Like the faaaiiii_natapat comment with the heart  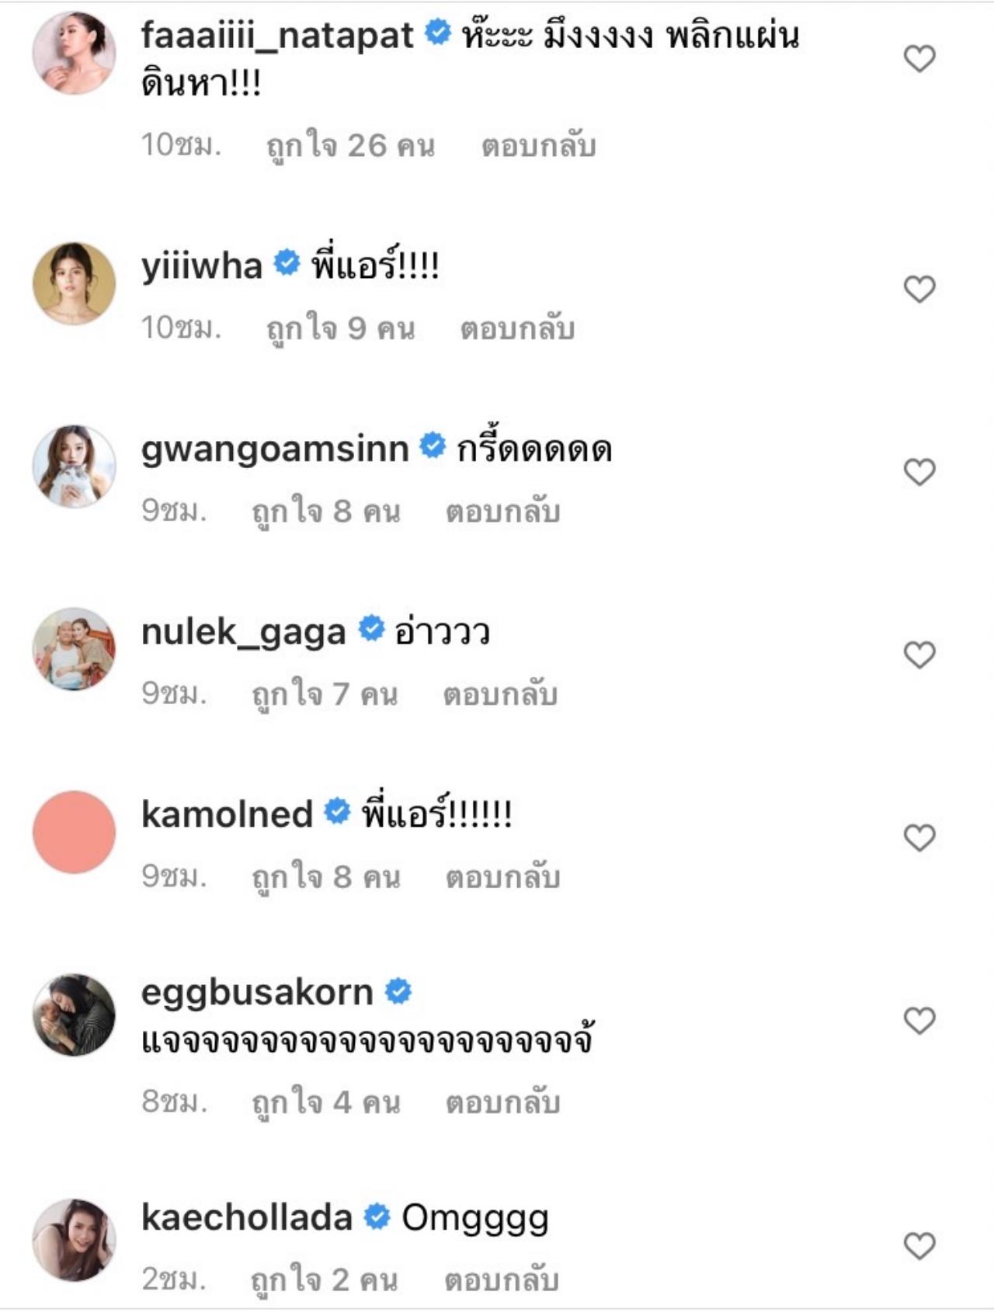[919, 59]
